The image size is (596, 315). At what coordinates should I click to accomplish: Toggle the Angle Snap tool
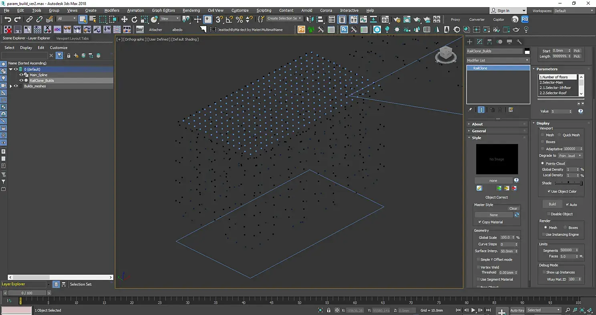pos(229,19)
